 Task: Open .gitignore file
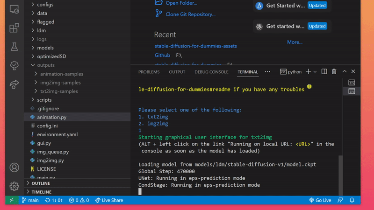[x=48, y=109]
